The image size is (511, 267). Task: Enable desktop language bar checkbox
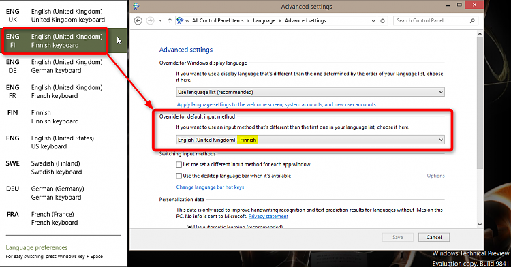(179, 176)
